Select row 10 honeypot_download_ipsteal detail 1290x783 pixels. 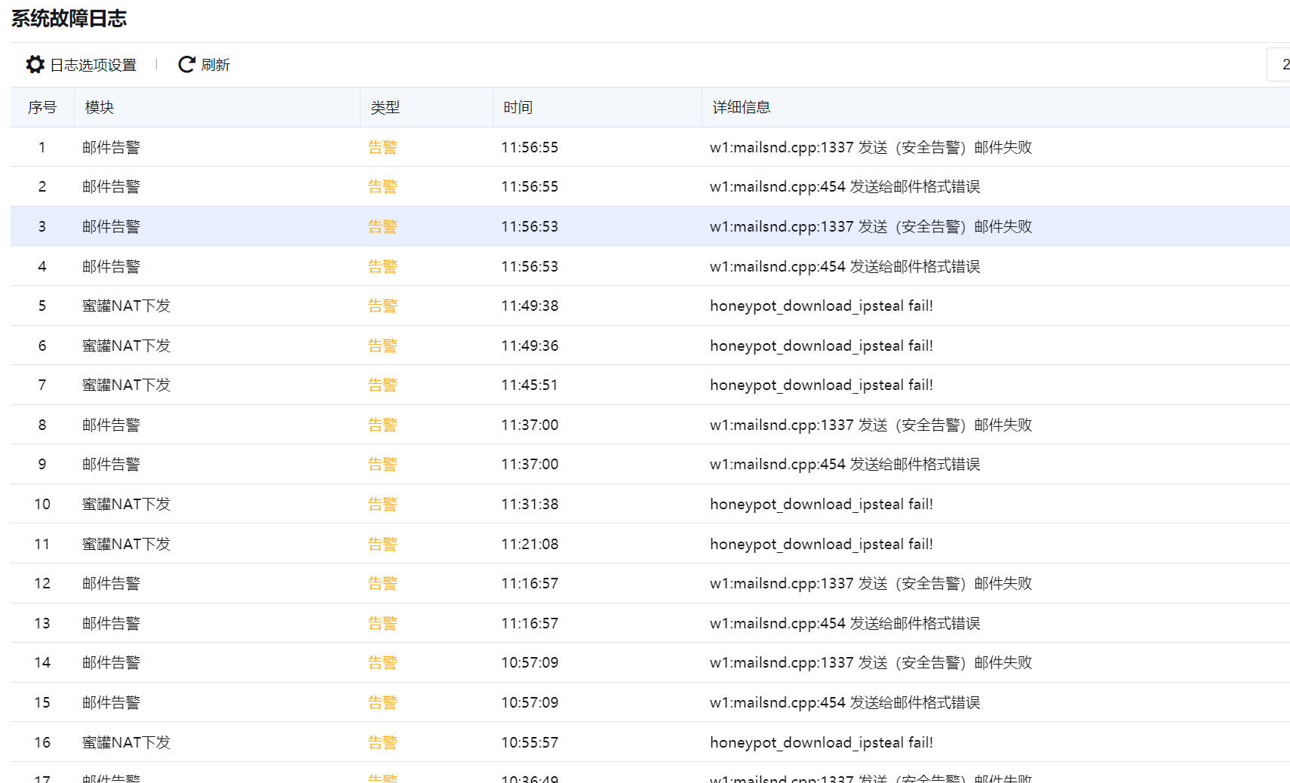coord(821,504)
